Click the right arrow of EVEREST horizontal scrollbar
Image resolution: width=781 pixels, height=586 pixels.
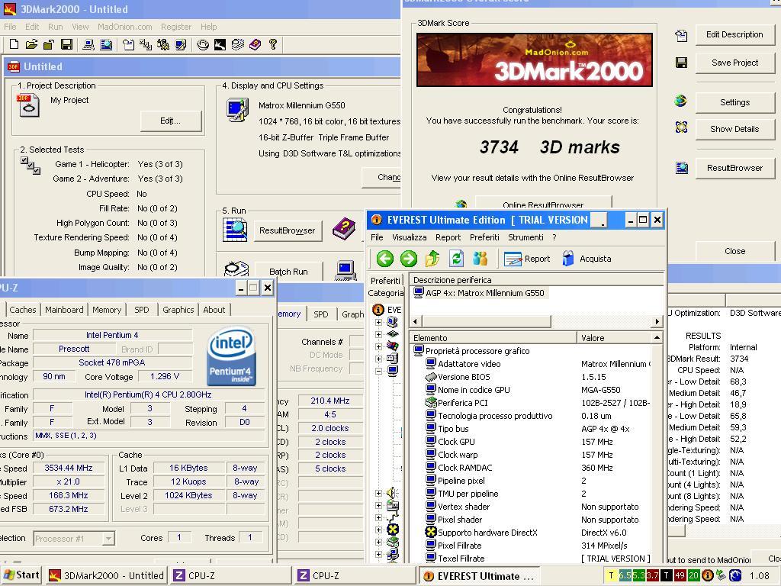657,321
